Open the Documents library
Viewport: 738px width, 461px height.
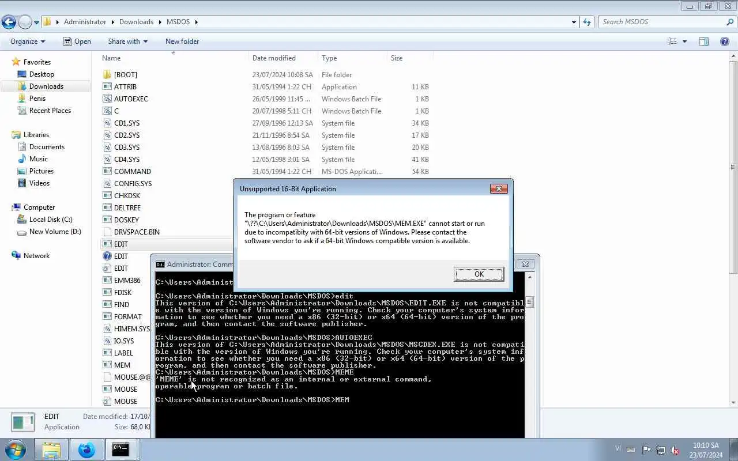tap(47, 147)
